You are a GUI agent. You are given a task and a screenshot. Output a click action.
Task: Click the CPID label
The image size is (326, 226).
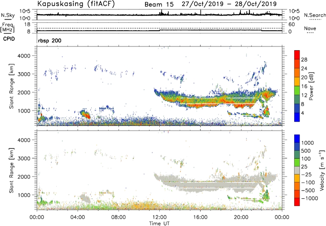(x=9, y=39)
